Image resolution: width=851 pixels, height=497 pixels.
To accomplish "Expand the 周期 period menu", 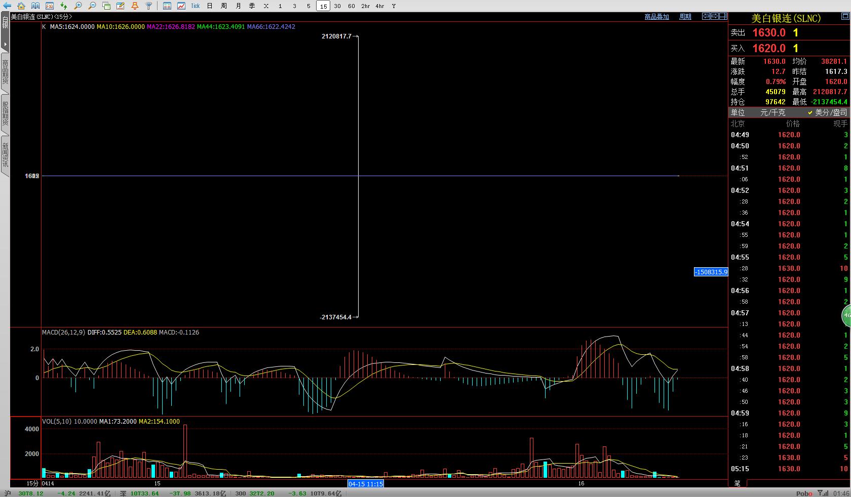I will click(x=685, y=17).
